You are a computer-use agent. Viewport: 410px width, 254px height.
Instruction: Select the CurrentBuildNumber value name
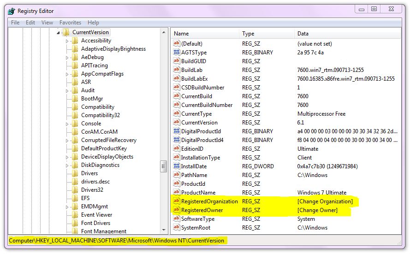tap(207, 105)
